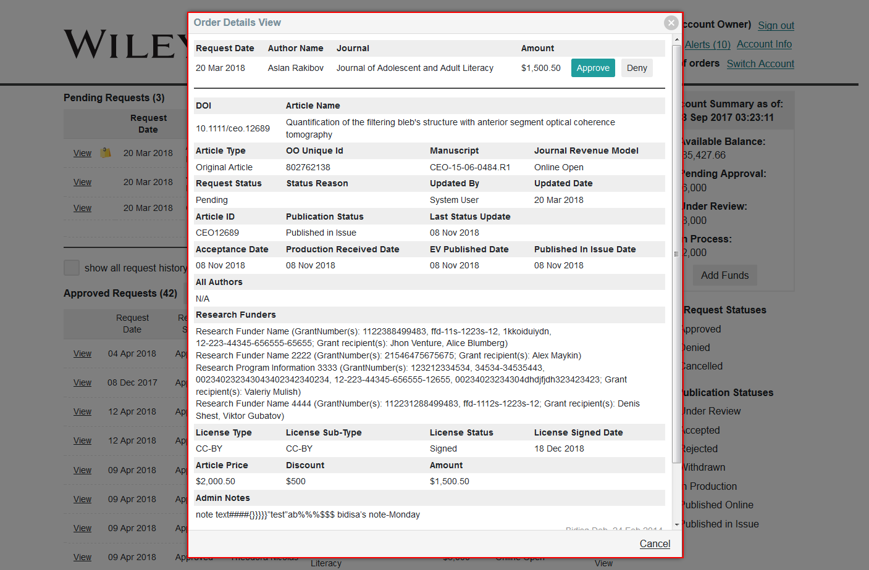
Task: Deny the 20 Mar 2018 order request
Action: coord(637,68)
